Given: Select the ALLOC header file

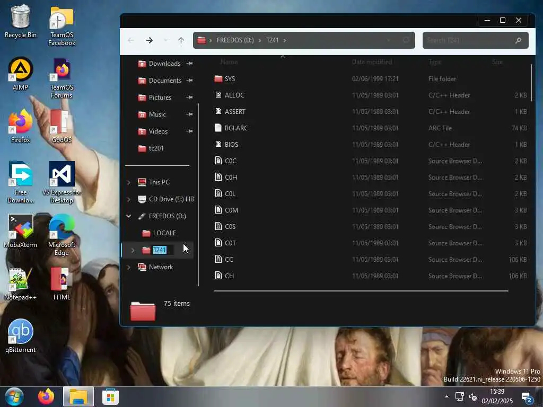Looking at the screenshot, I should click(x=371, y=95).
